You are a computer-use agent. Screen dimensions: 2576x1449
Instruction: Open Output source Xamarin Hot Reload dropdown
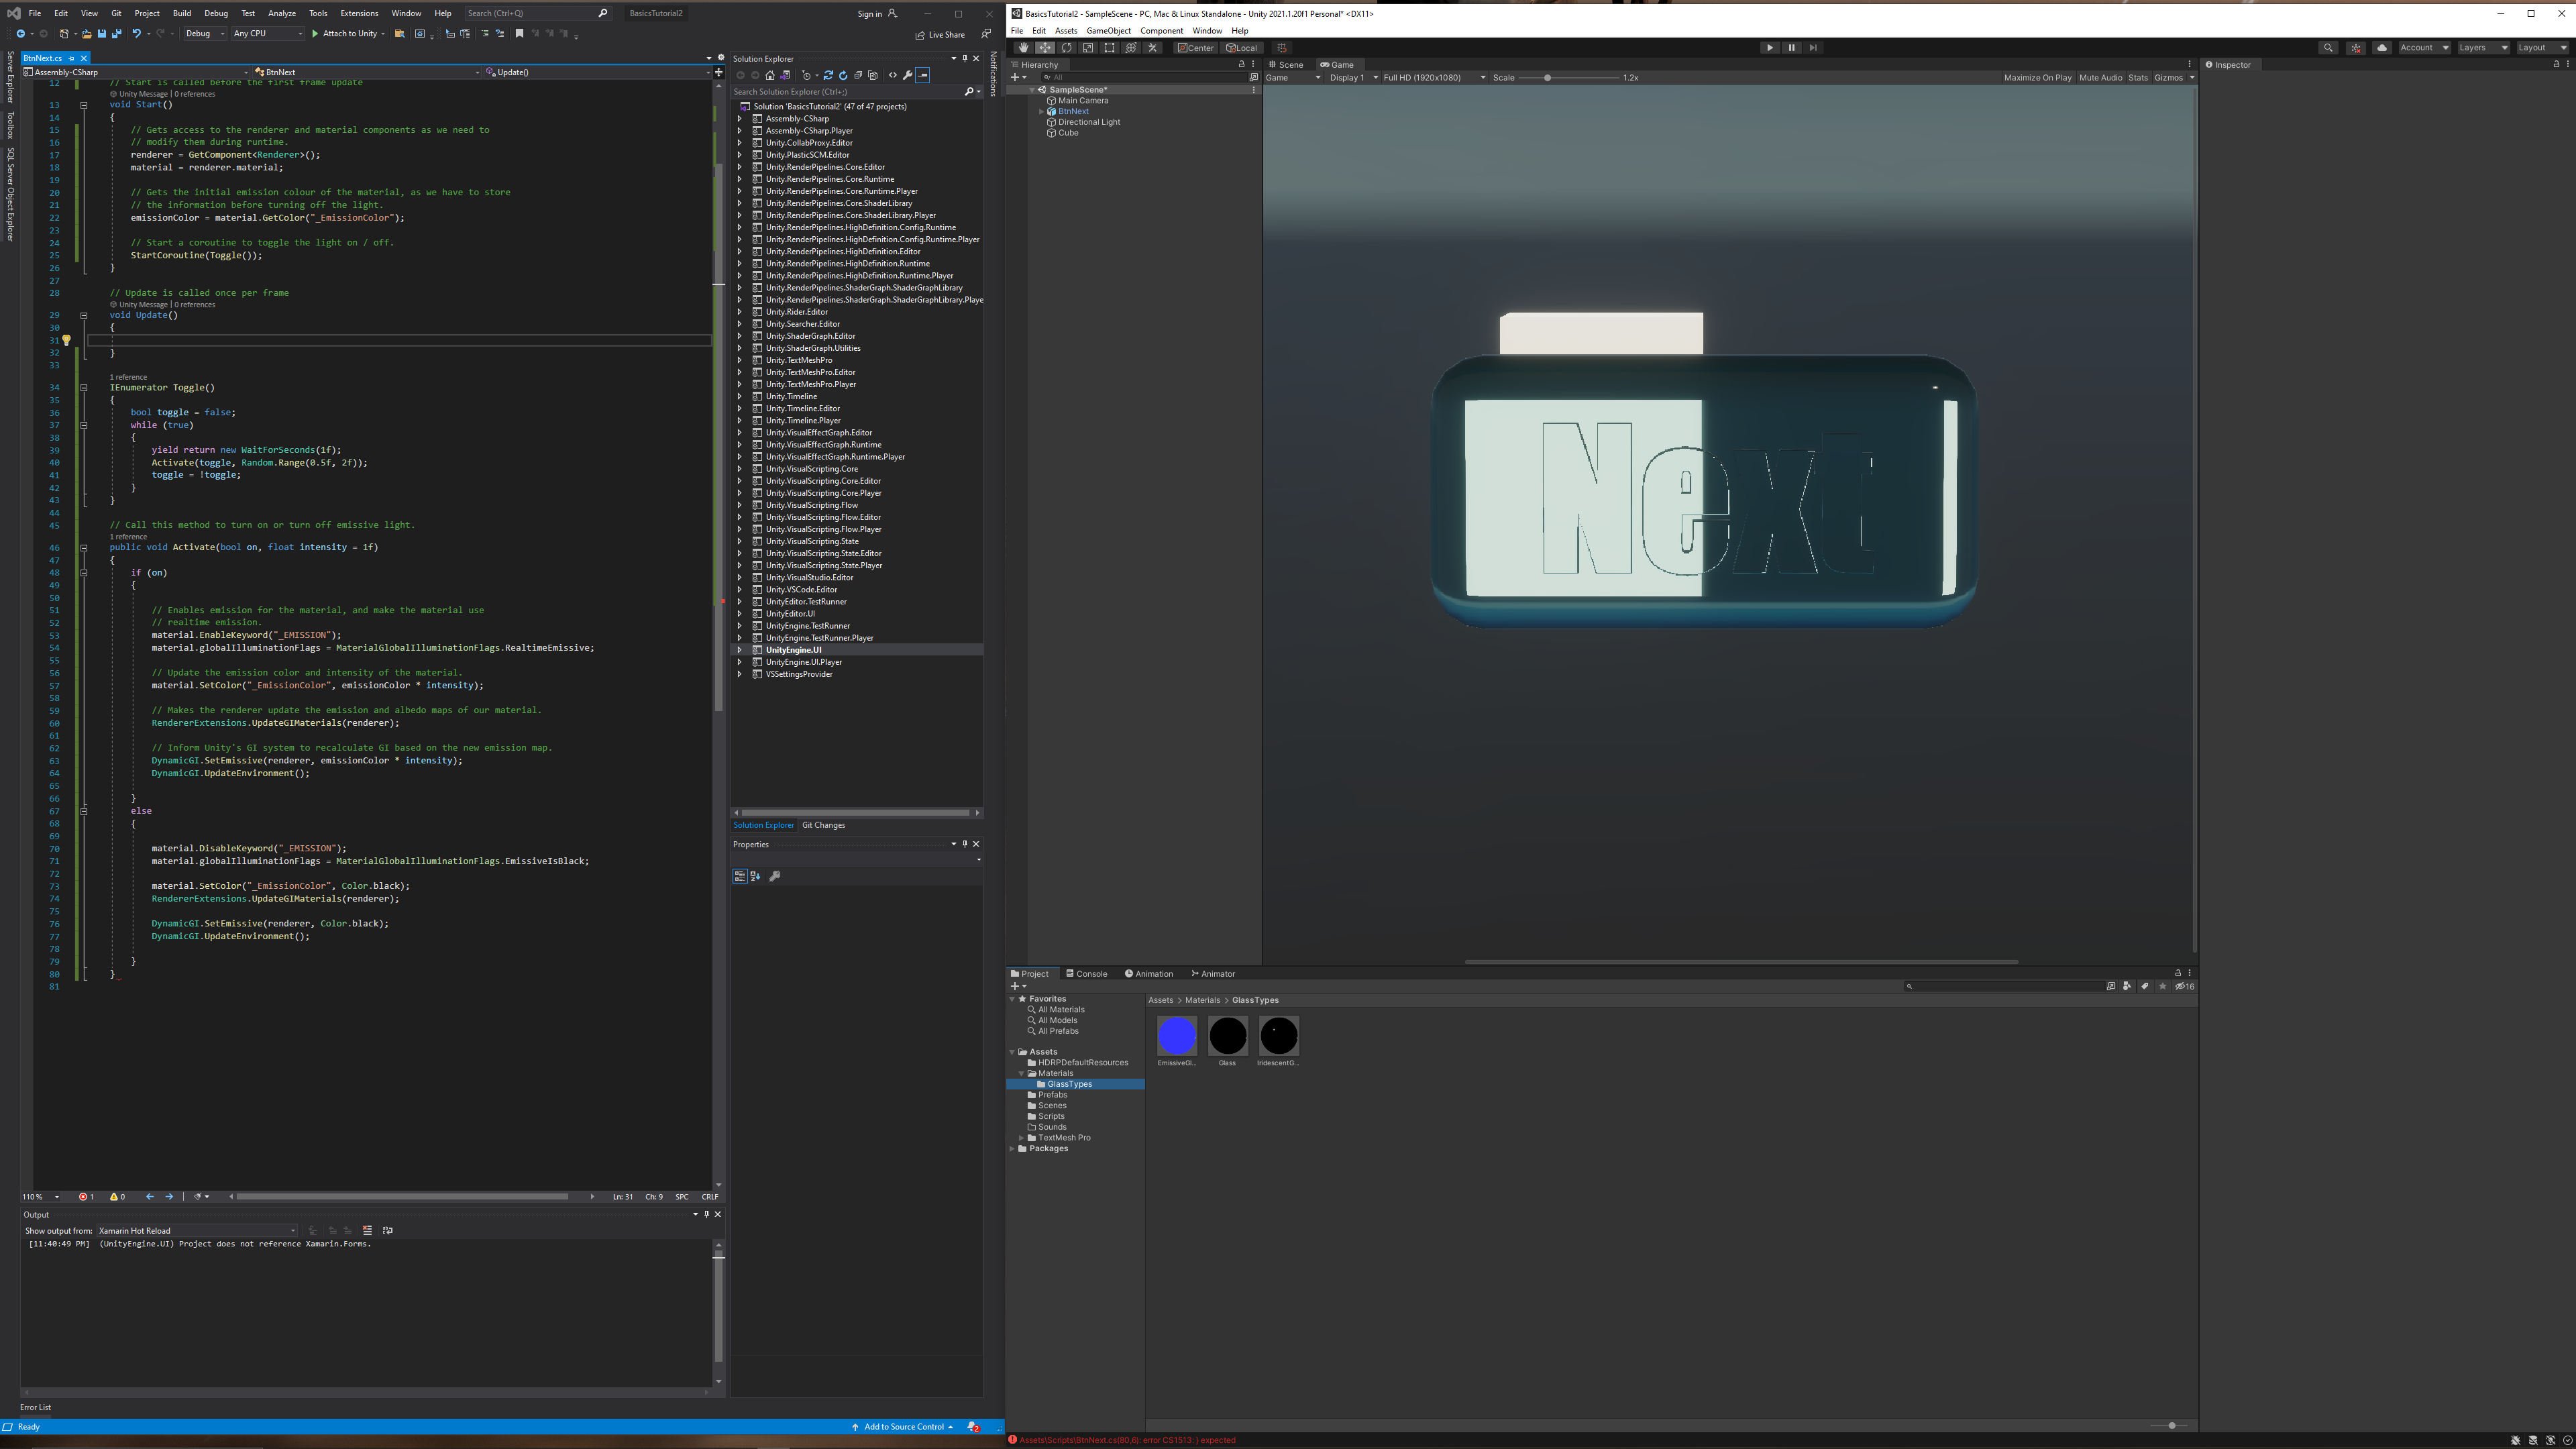(x=196, y=1231)
